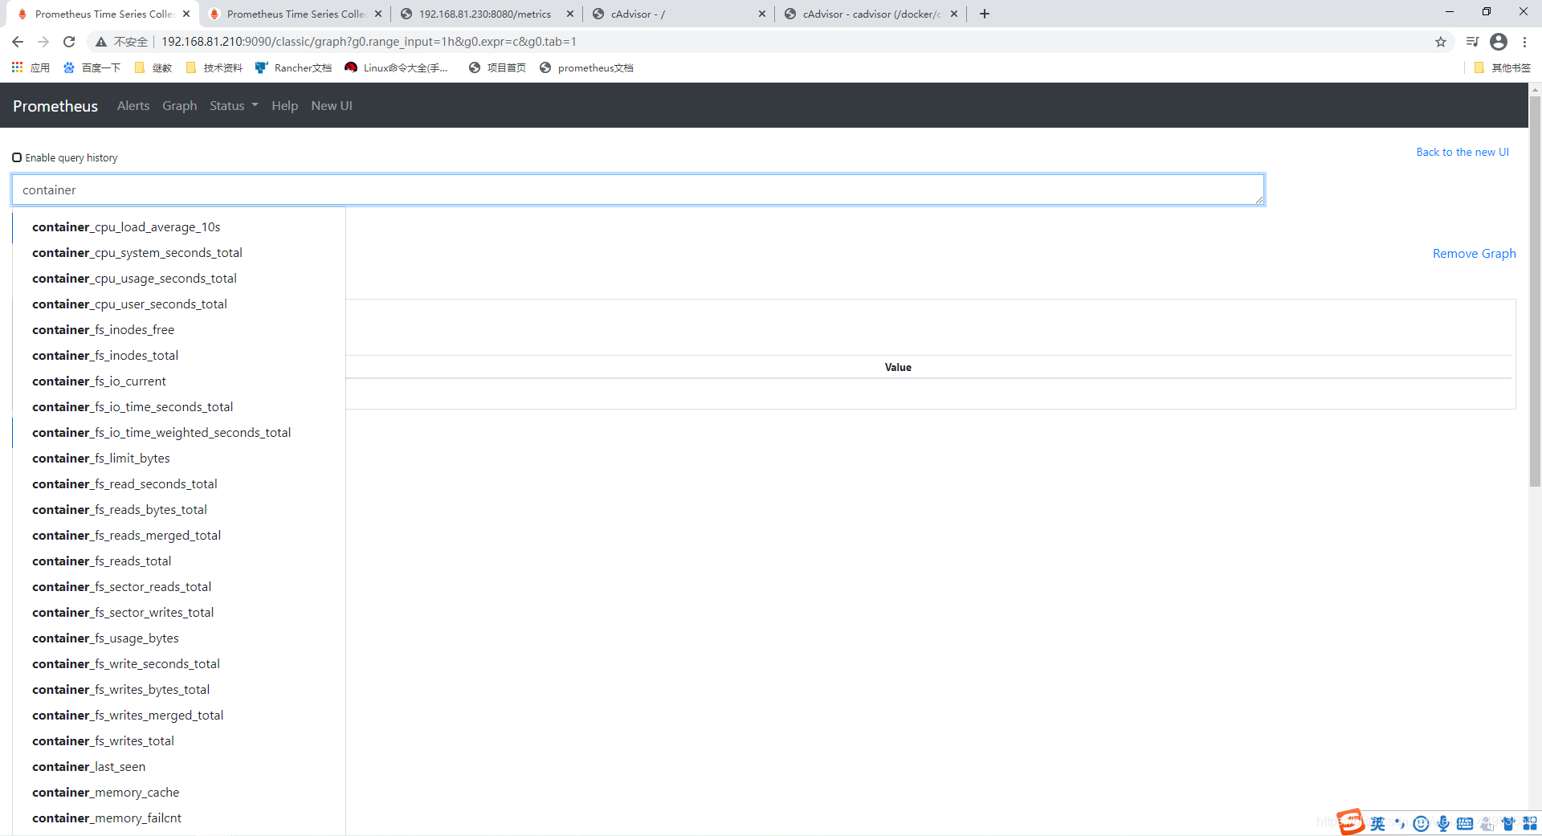Open the Sogou toolbox grid icon
The width and height of the screenshot is (1542, 836).
point(1530,823)
